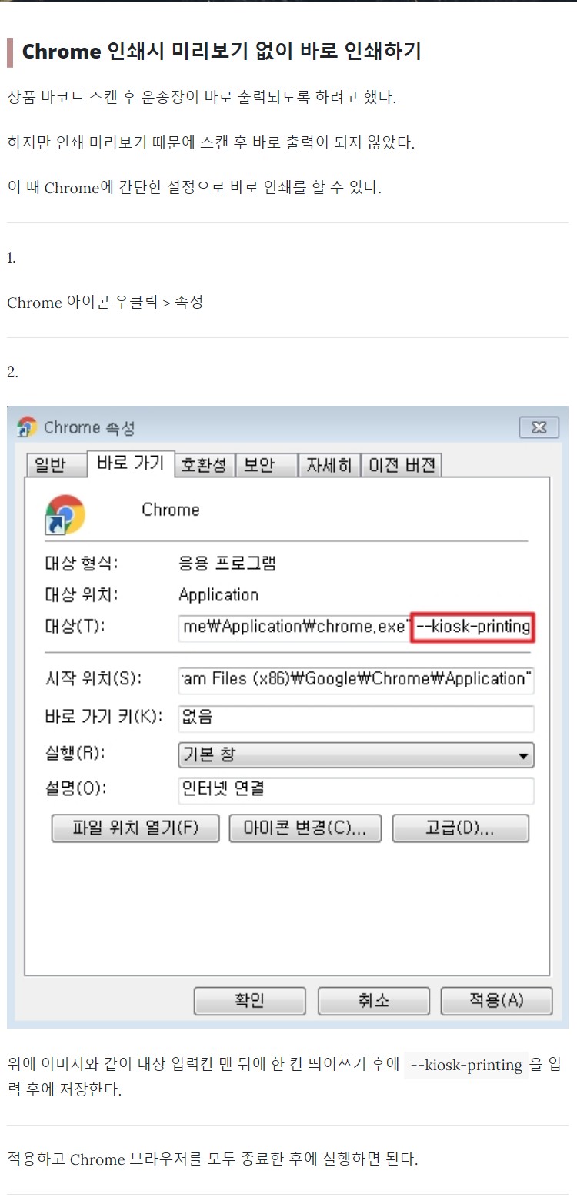This screenshot has height=1201, width=577.
Task: Click into the 대상(T) input field
Action: (356, 627)
